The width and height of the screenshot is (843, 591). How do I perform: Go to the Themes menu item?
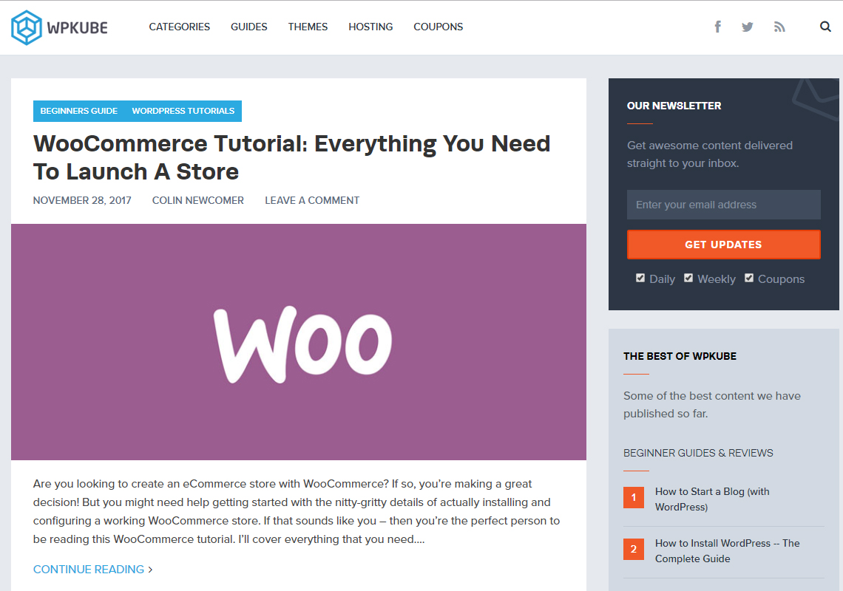coord(308,27)
